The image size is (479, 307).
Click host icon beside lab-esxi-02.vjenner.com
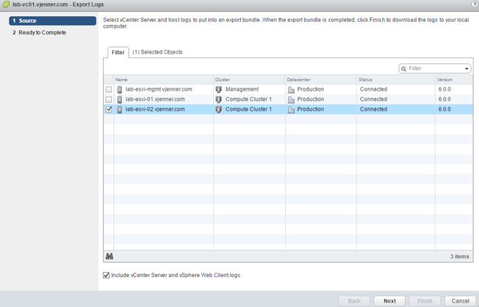pyautogui.click(x=120, y=110)
